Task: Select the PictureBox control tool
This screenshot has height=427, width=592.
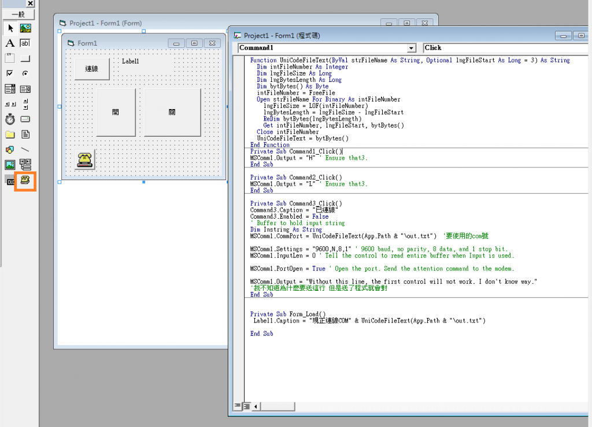Action: (x=25, y=28)
